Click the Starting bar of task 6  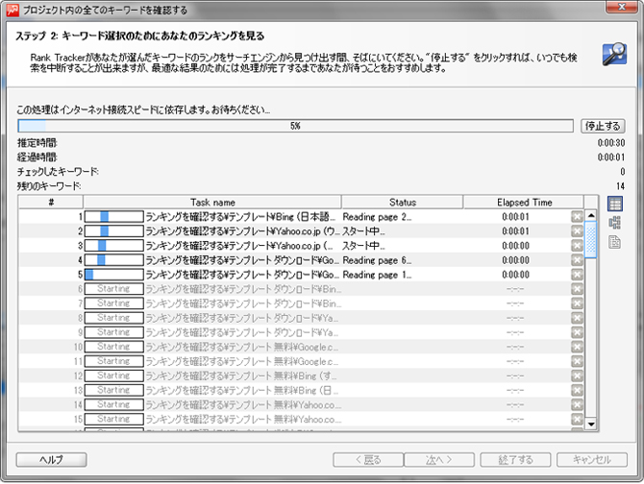point(113,289)
